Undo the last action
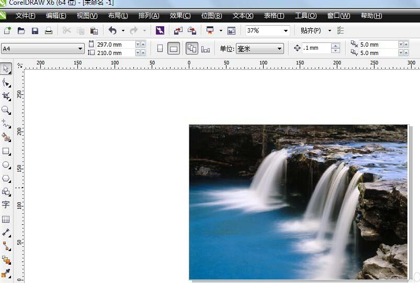Screen dimensions: 420x283 coord(112,30)
